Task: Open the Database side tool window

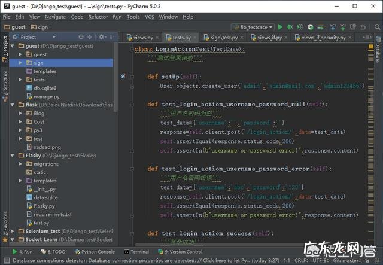Action: [378, 50]
